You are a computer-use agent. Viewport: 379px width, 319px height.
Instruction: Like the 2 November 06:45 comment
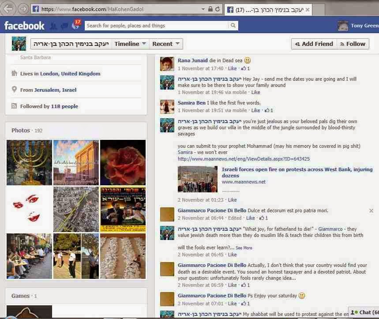(x=232, y=255)
